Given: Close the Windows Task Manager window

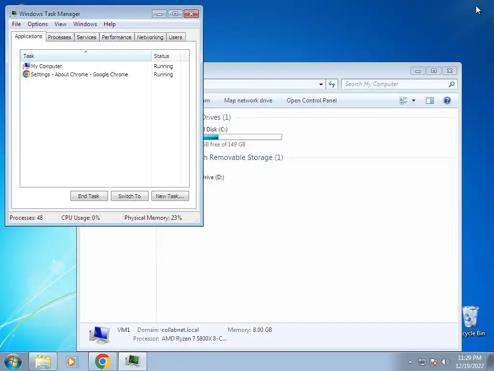Looking at the screenshot, I should pos(191,14).
